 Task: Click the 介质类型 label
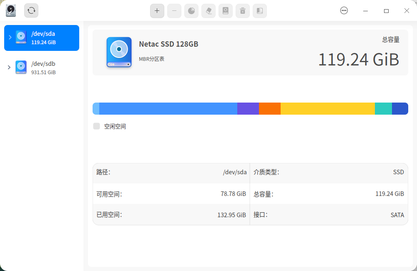click(266, 172)
